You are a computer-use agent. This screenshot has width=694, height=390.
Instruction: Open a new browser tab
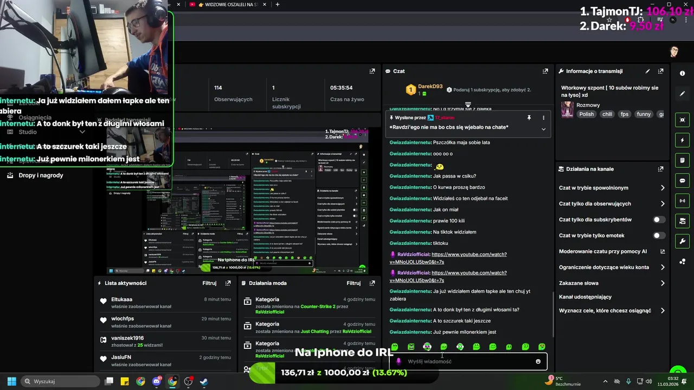(278, 4)
